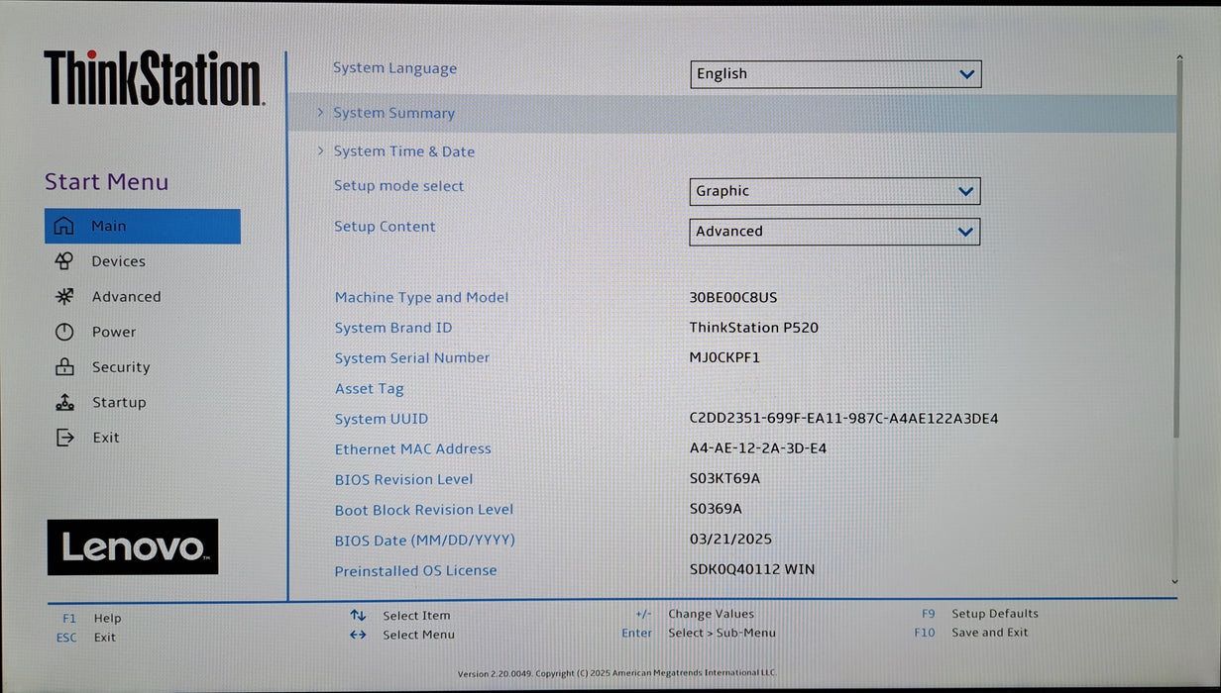The image size is (1221, 693).
Task: Click the Devices shapes icon
Action: point(63,261)
